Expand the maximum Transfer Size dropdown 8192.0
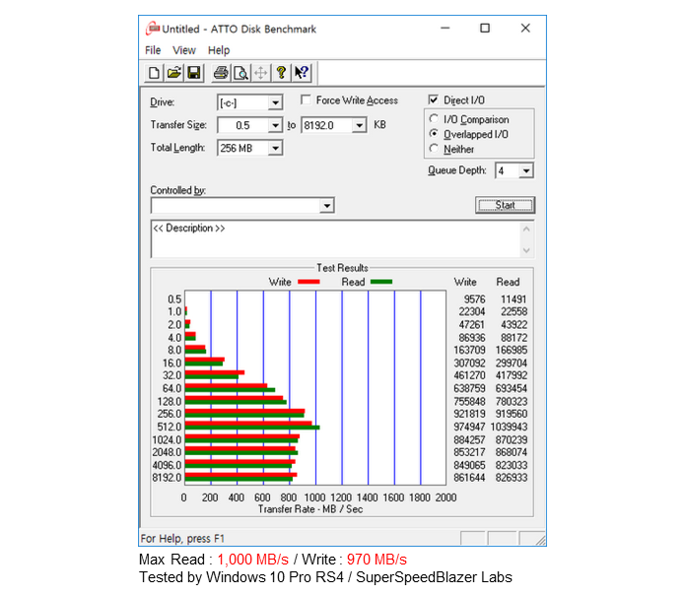The height and width of the screenshot is (596, 685). pos(359,126)
